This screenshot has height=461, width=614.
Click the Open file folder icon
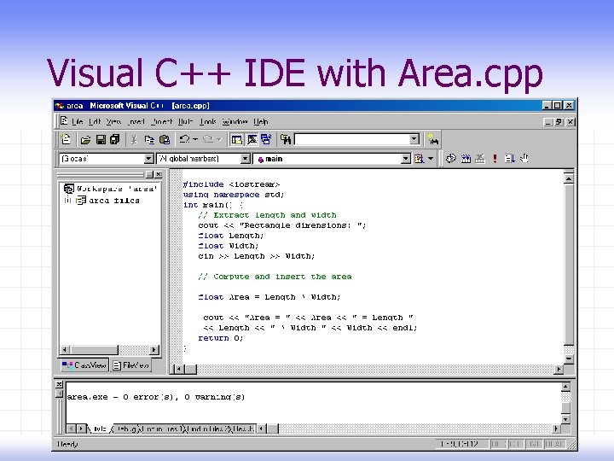[x=85, y=139]
